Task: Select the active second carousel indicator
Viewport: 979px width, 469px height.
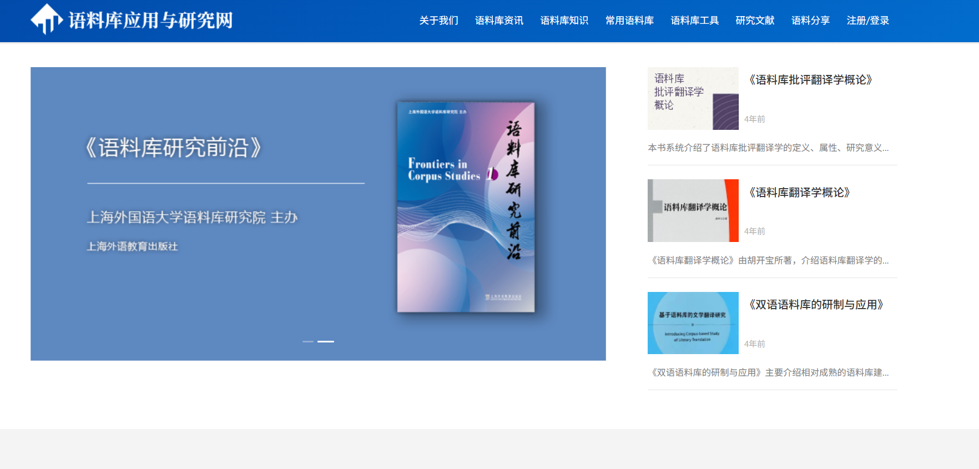Action: 326,341
